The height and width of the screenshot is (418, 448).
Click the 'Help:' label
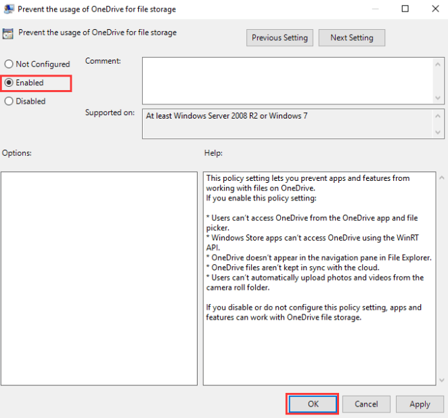[x=213, y=153]
